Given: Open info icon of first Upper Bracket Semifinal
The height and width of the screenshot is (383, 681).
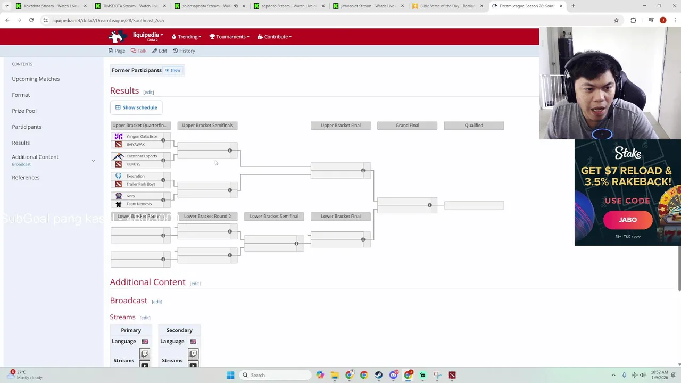Looking at the screenshot, I should [x=230, y=151].
